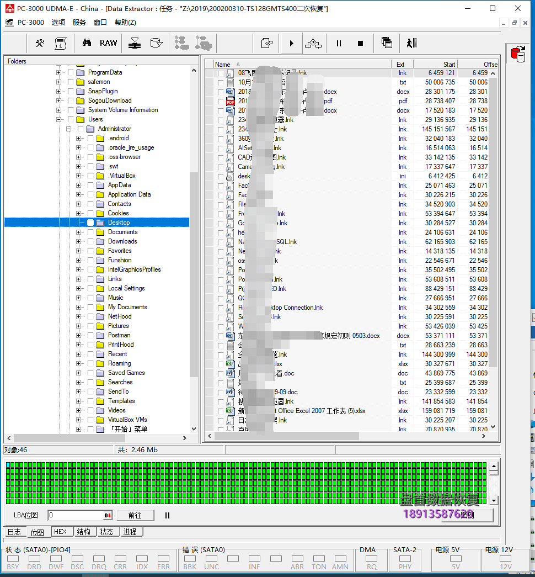The height and width of the screenshot is (577, 535).
Task: Open the 服务 menu
Action: (x=79, y=23)
